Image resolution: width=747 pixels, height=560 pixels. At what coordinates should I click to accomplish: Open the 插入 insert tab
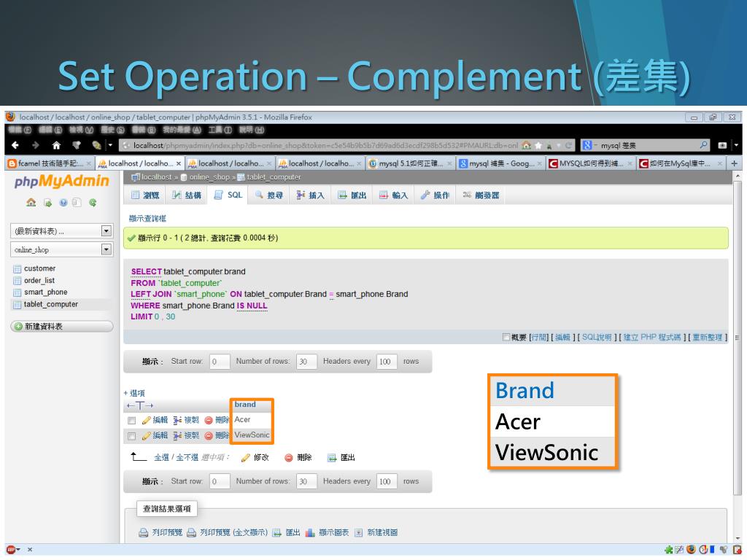(x=310, y=195)
